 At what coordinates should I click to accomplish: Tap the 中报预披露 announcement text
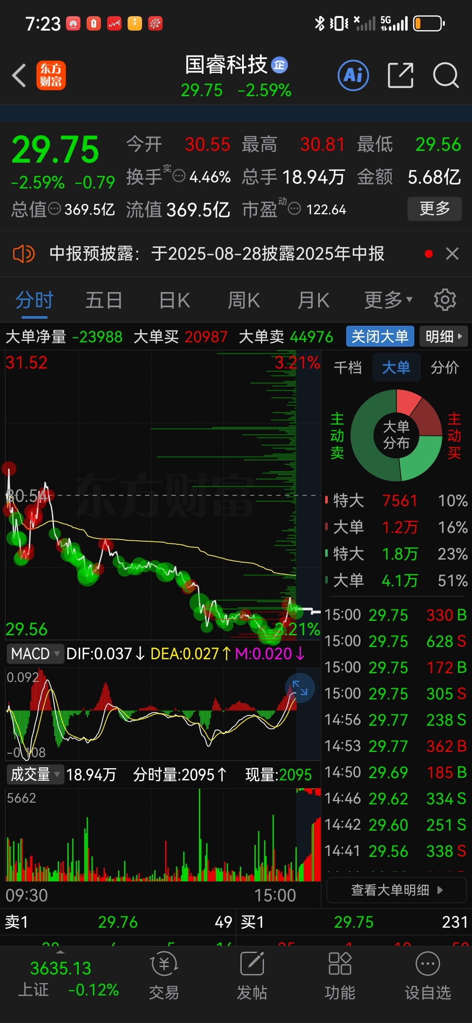(217, 254)
